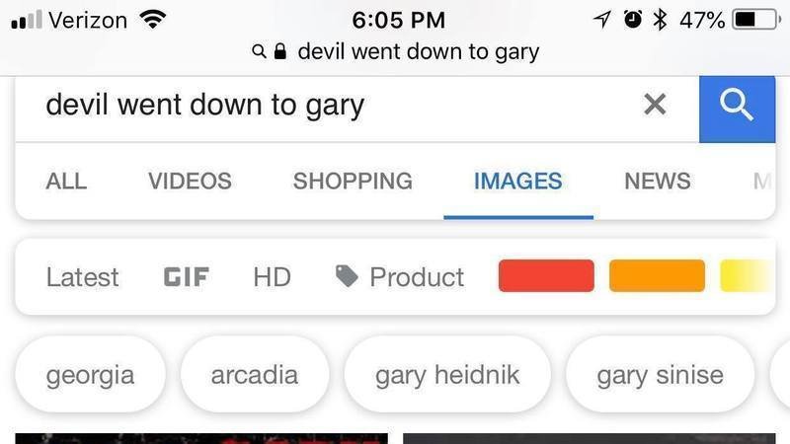Tap the Wi-Fi status icon
The width and height of the screenshot is (790, 444).
point(153,20)
